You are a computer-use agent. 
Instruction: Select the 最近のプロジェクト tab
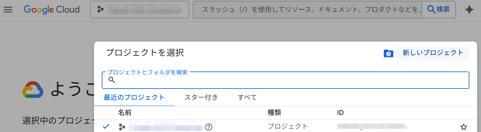click(134, 97)
